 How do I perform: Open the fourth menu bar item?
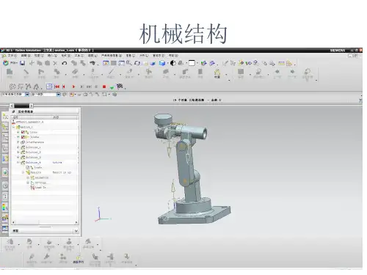[53, 56]
